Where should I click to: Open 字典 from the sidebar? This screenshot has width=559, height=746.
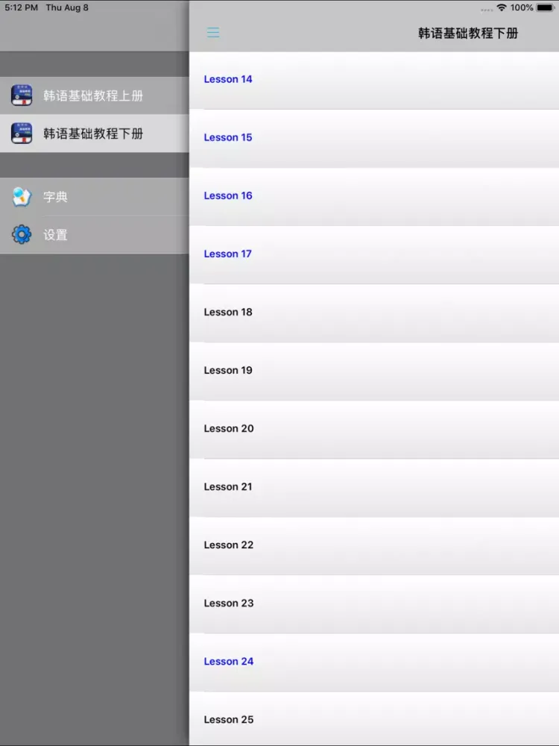pyautogui.click(x=55, y=197)
